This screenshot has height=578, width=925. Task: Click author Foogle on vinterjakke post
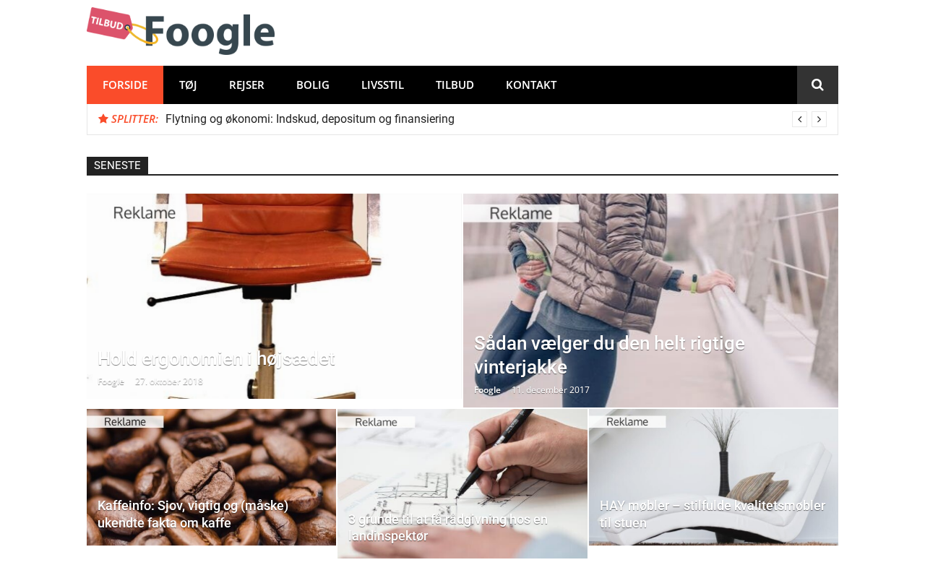pyautogui.click(x=487, y=389)
